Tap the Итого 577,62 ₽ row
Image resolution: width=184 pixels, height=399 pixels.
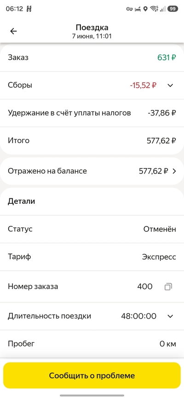pos(92,141)
